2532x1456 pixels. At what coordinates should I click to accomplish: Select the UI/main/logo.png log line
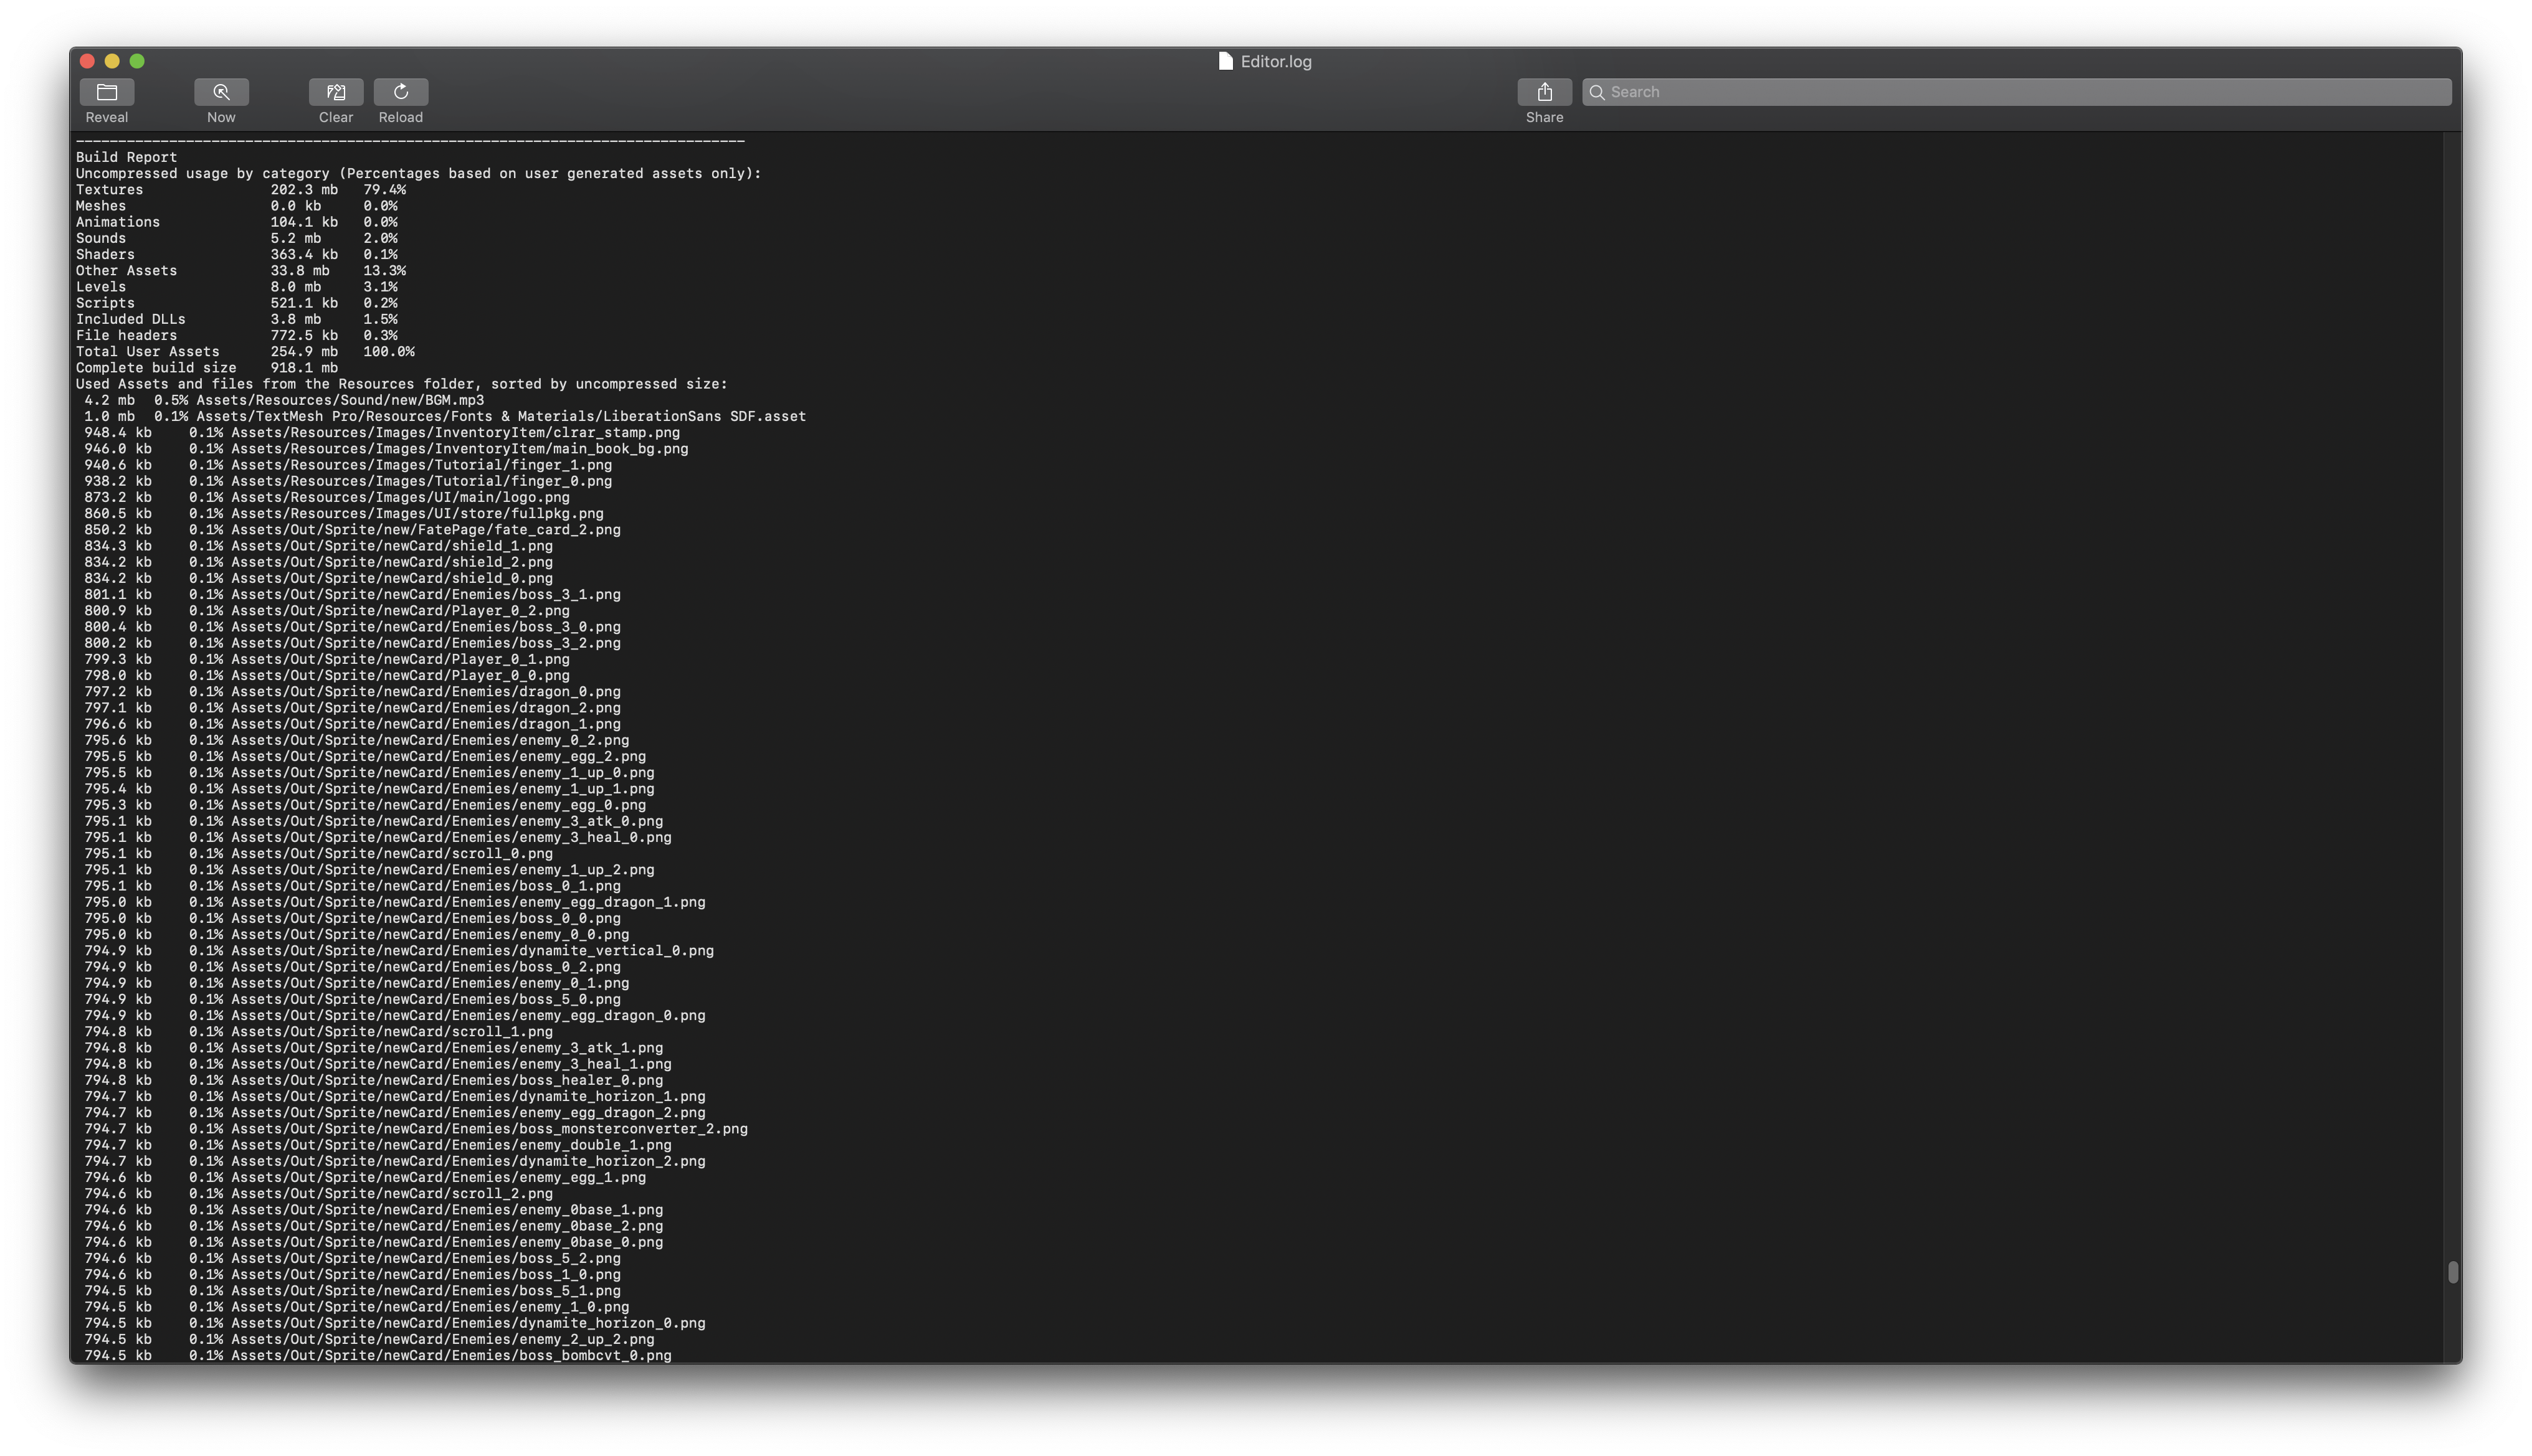pos(400,497)
